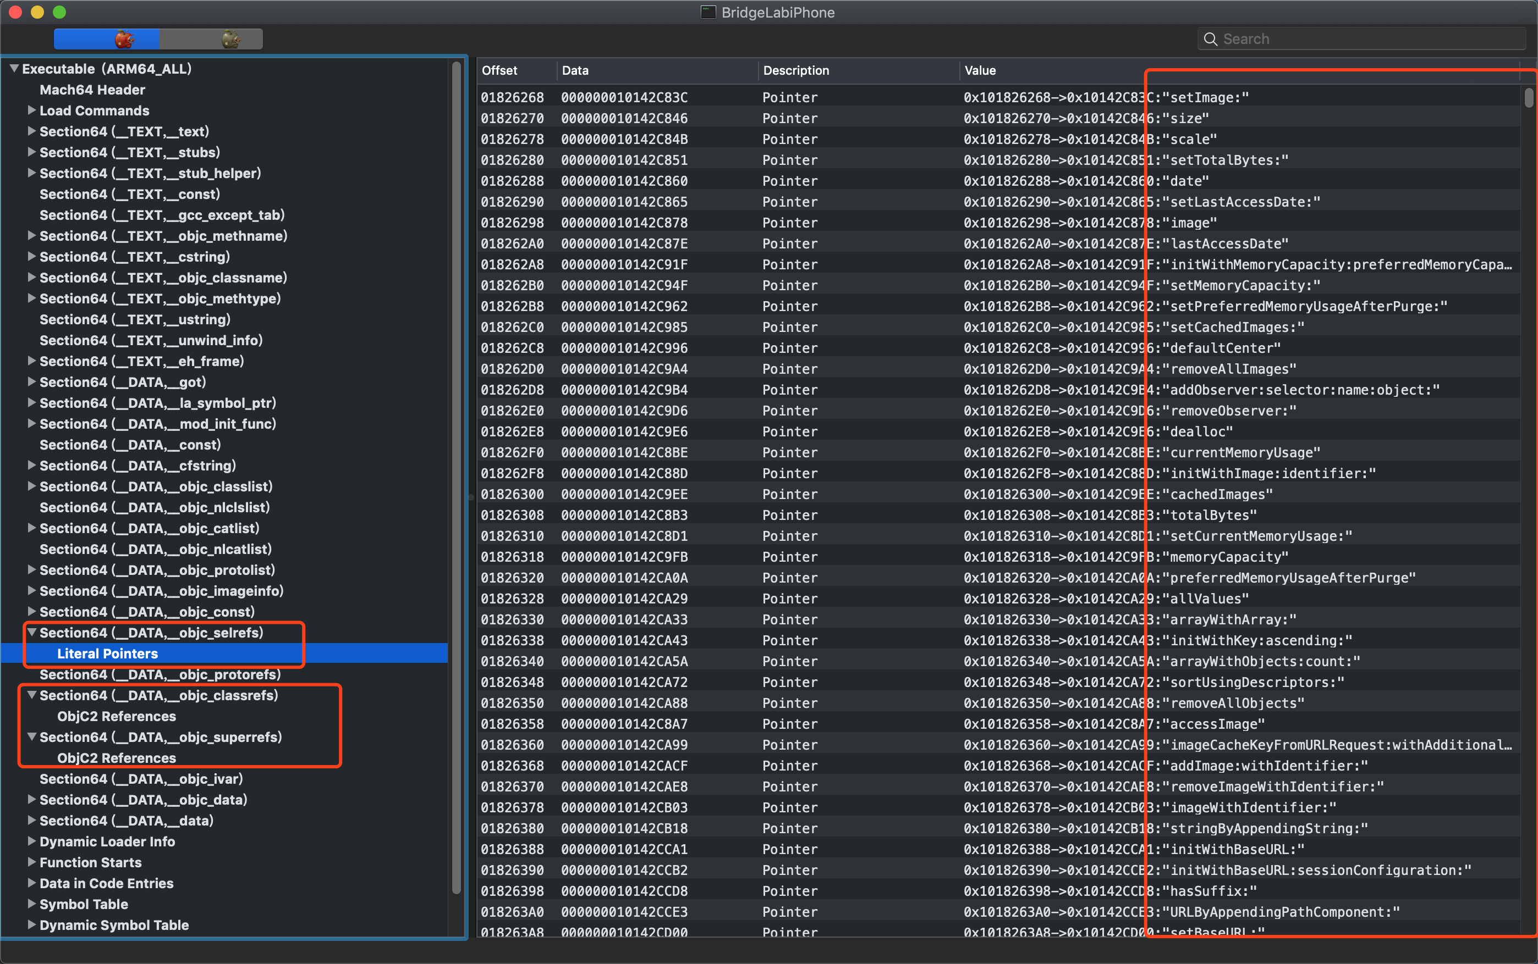Select the Mach64 Header item
Image resolution: width=1538 pixels, height=964 pixels.
[x=92, y=90]
